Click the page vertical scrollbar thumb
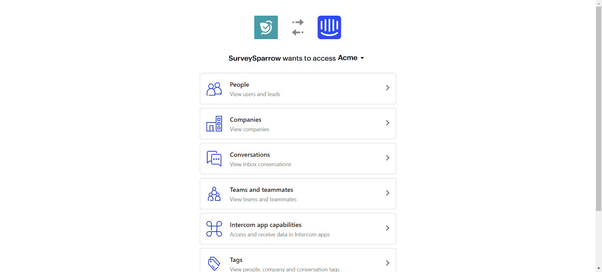The image size is (602, 272). coord(599,109)
